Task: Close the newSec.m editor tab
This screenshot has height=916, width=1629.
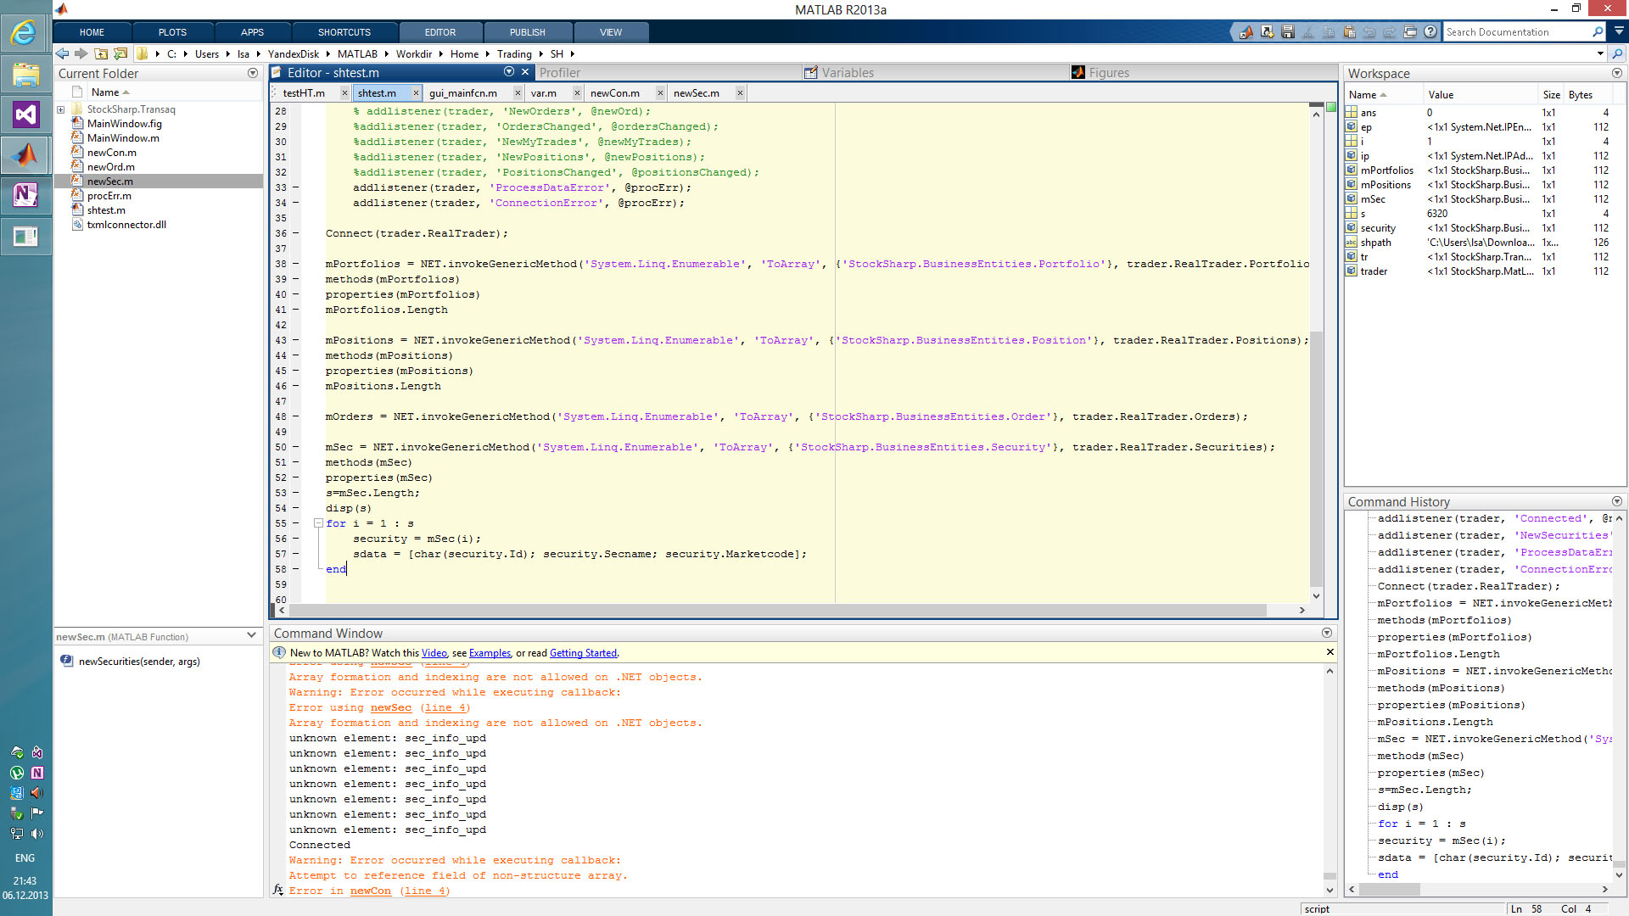Action: 740,93
